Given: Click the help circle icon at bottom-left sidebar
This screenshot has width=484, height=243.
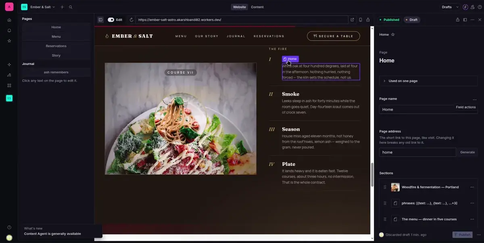Looking at the screenshot, I should [x=9, y=227].
